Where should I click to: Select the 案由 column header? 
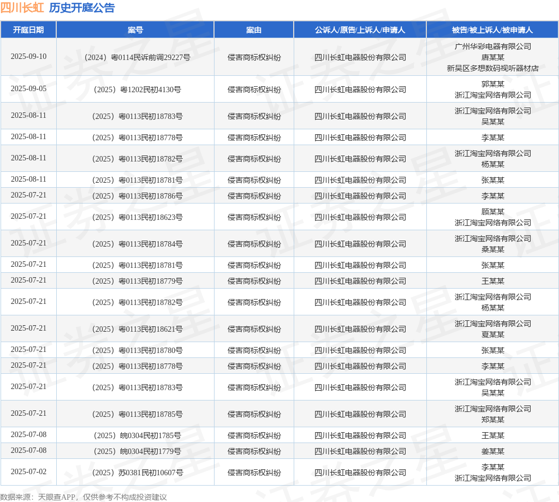point(254,30)
